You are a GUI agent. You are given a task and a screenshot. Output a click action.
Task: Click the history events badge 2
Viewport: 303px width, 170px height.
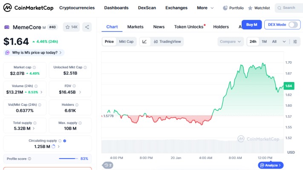[x=108, y=165]
